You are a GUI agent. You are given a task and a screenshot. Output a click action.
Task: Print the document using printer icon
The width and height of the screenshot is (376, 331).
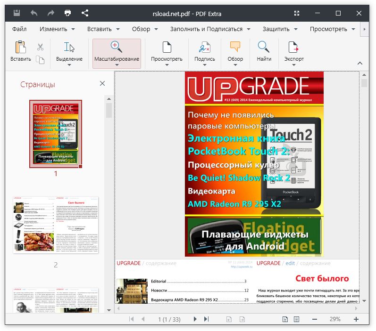click(x=68, y=13)
